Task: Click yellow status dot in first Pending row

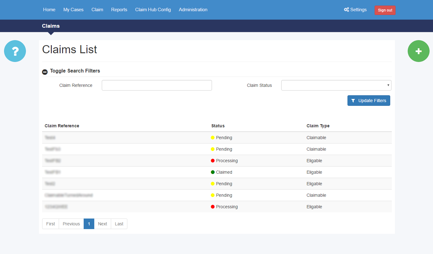Action: (213, 138)
